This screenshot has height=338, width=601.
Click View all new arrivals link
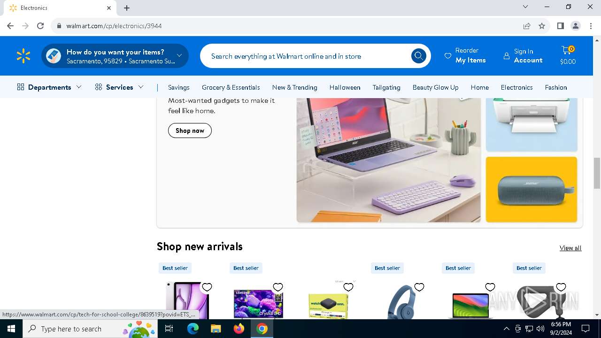pos(570,248)
